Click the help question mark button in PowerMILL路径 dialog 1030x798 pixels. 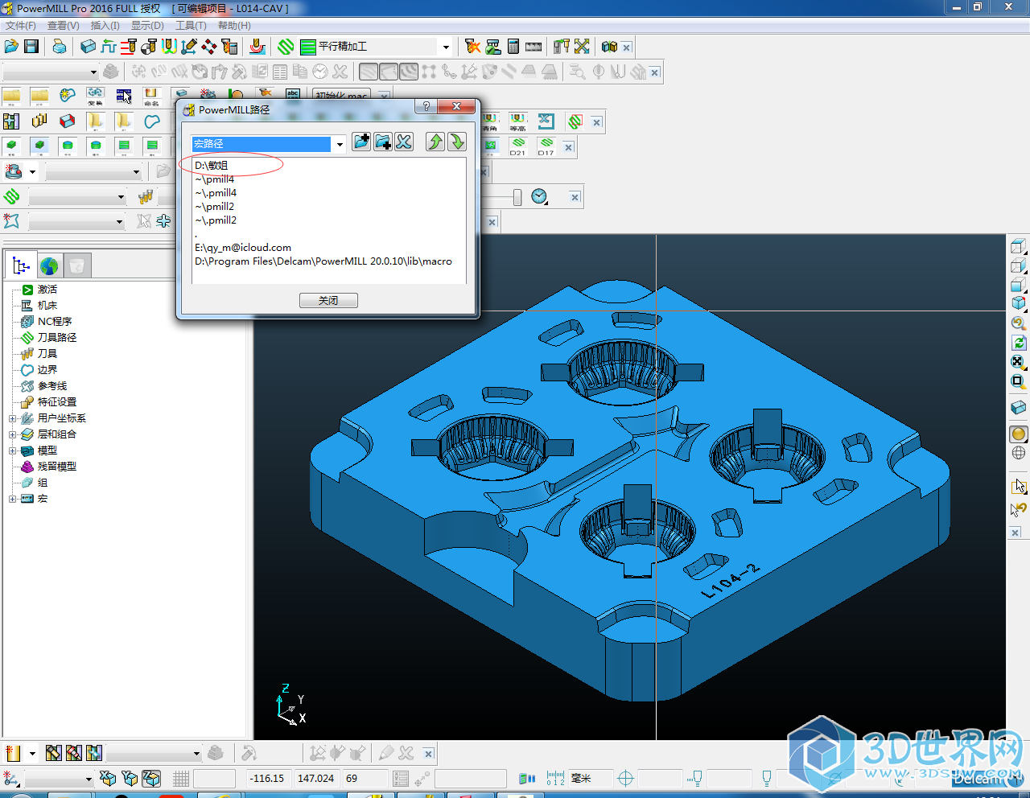pyautogui.click(x=426, y=106)
